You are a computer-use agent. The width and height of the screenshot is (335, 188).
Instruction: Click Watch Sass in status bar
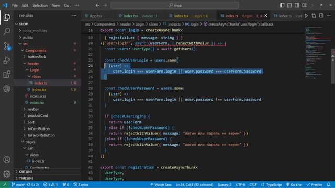point(161,184)
